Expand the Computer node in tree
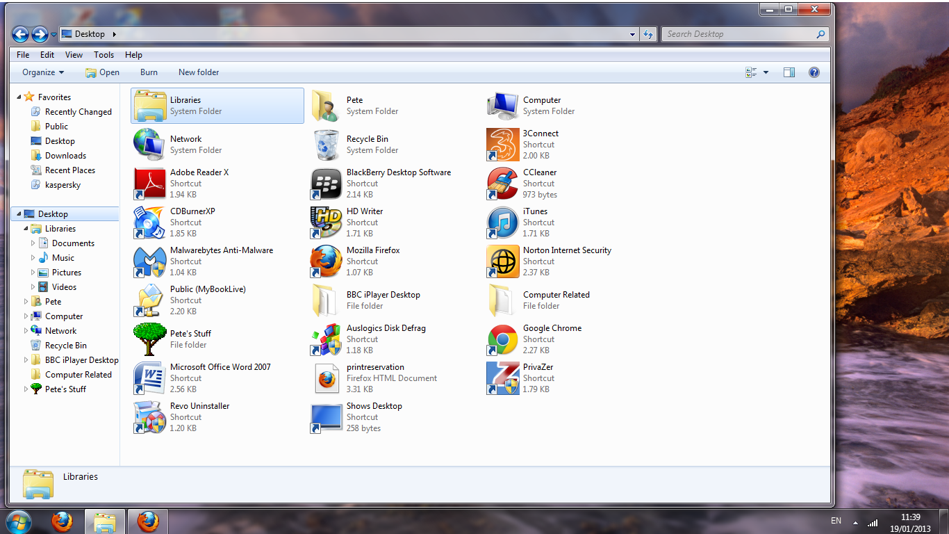 click(26, 316)
